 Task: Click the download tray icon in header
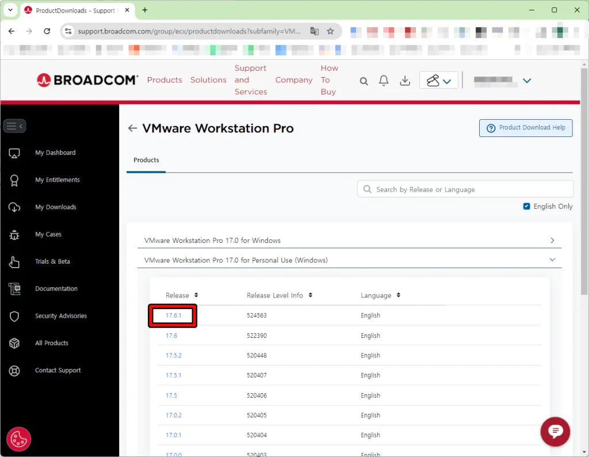click(405, 81)
